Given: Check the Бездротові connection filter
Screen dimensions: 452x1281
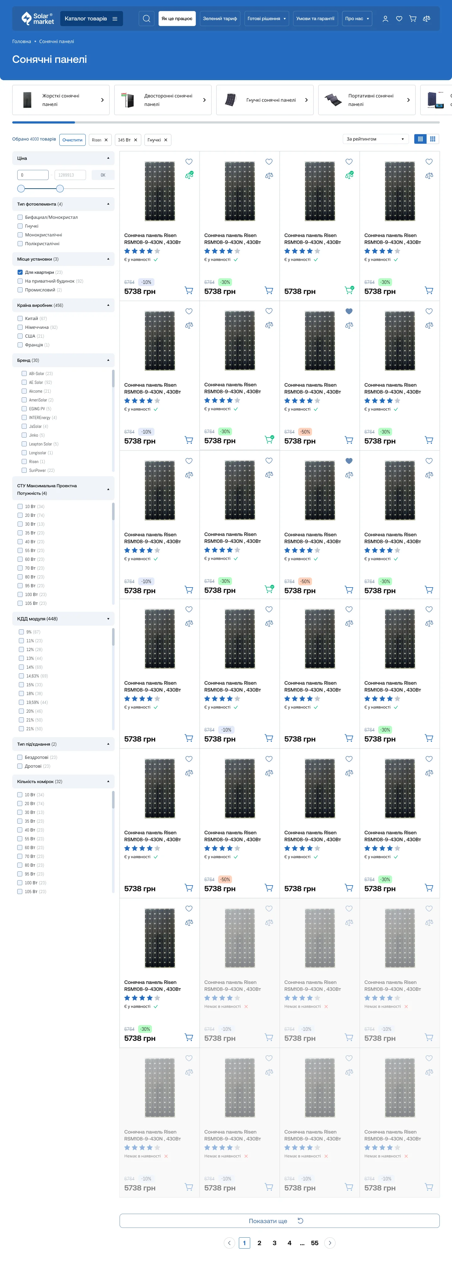Looking at the screenshot, I should click(x=20, y=757).
